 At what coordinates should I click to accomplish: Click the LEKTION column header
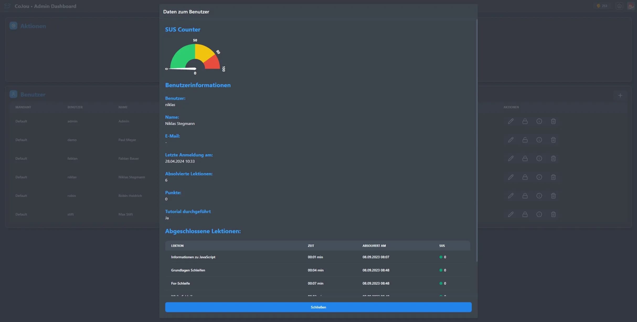coord(177,246)
